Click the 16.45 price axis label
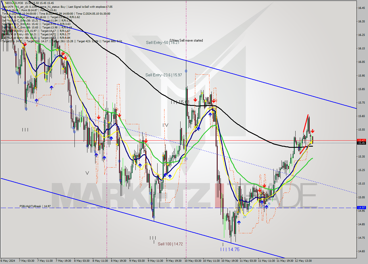368x264 pixels. 361,8
